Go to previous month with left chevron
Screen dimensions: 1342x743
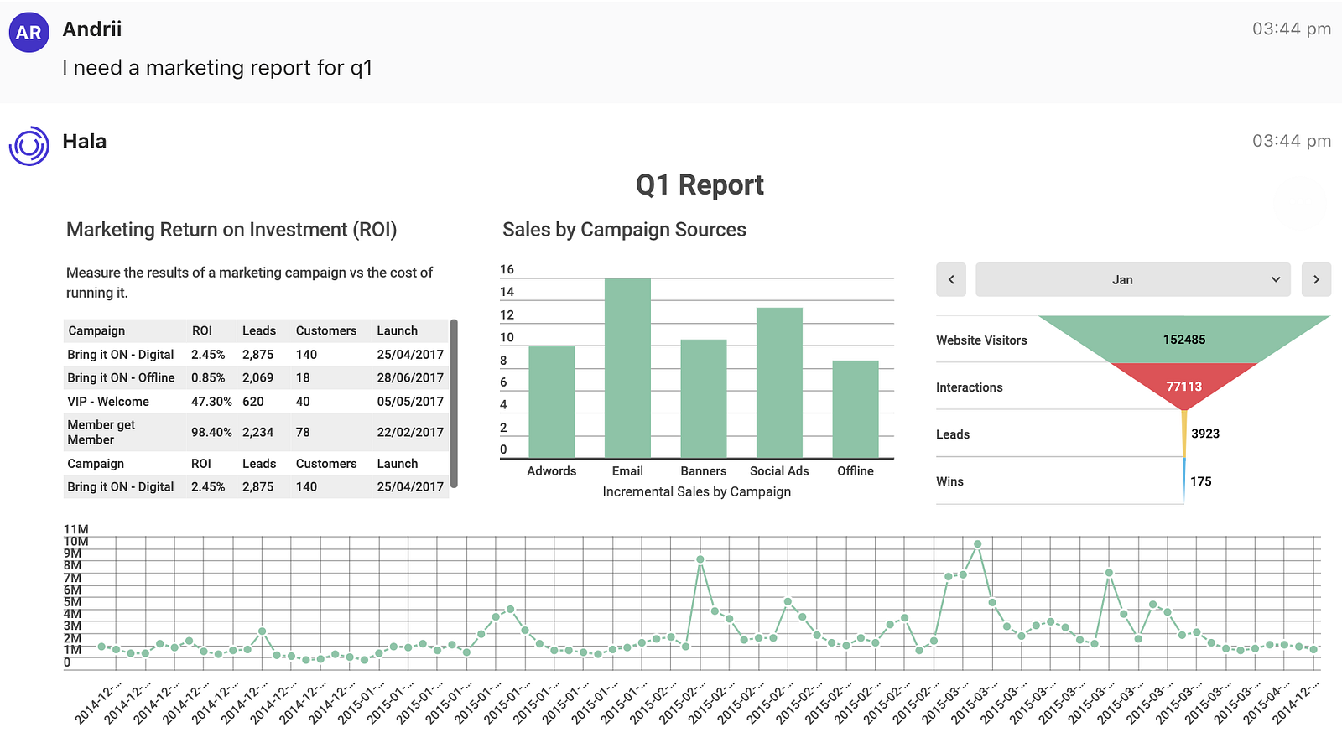[x=951, y=280]
